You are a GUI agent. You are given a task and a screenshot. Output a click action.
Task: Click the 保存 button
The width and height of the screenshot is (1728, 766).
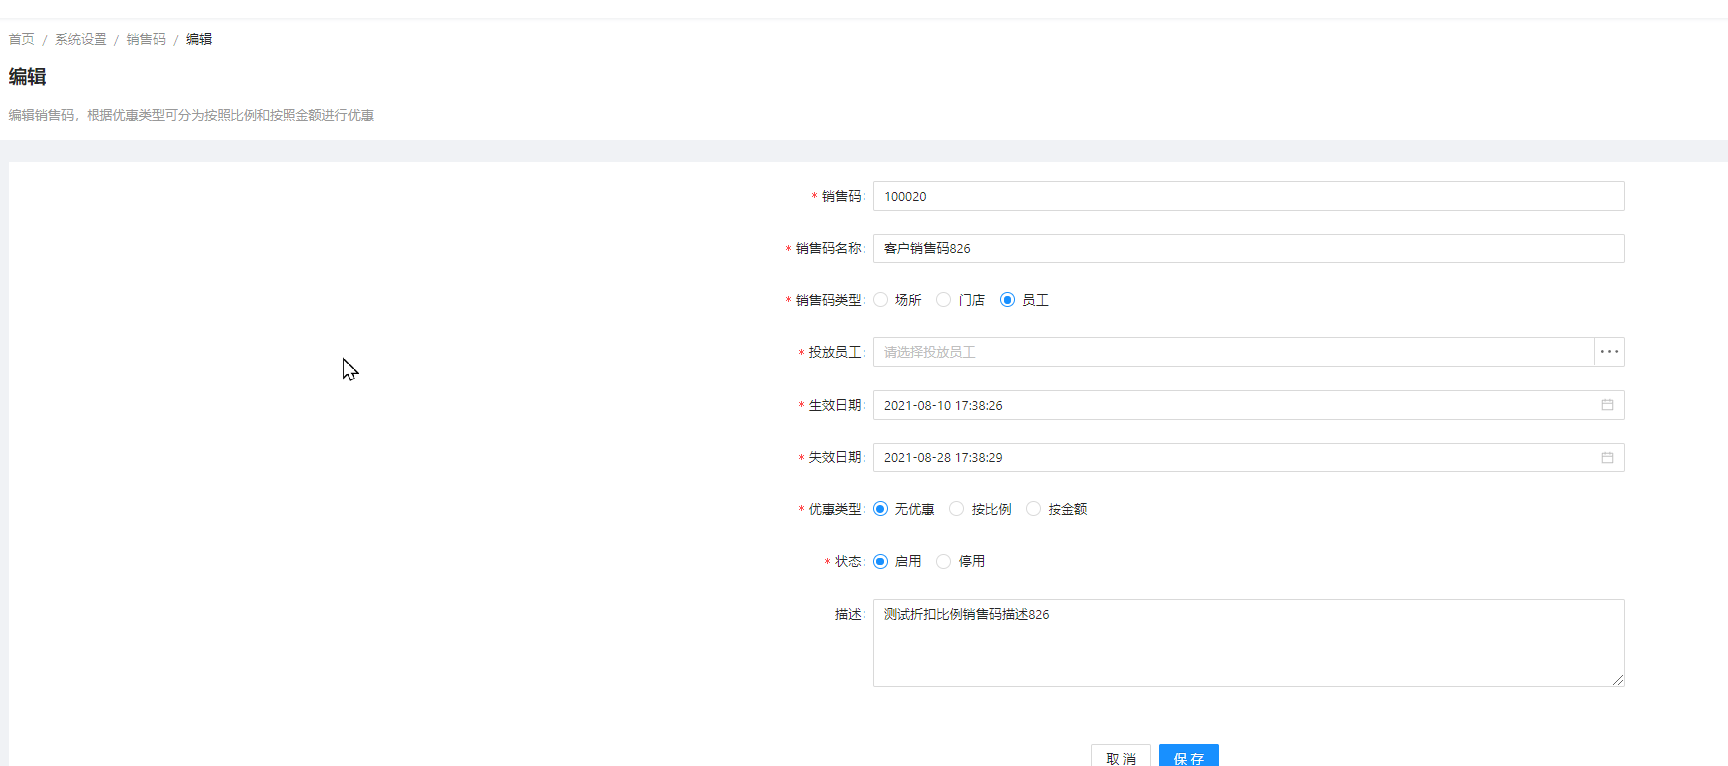[x=1189, y=756]
